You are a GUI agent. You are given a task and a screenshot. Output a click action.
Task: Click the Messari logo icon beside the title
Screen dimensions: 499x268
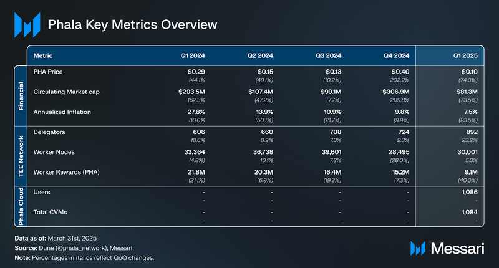click(x=27, y=25)
